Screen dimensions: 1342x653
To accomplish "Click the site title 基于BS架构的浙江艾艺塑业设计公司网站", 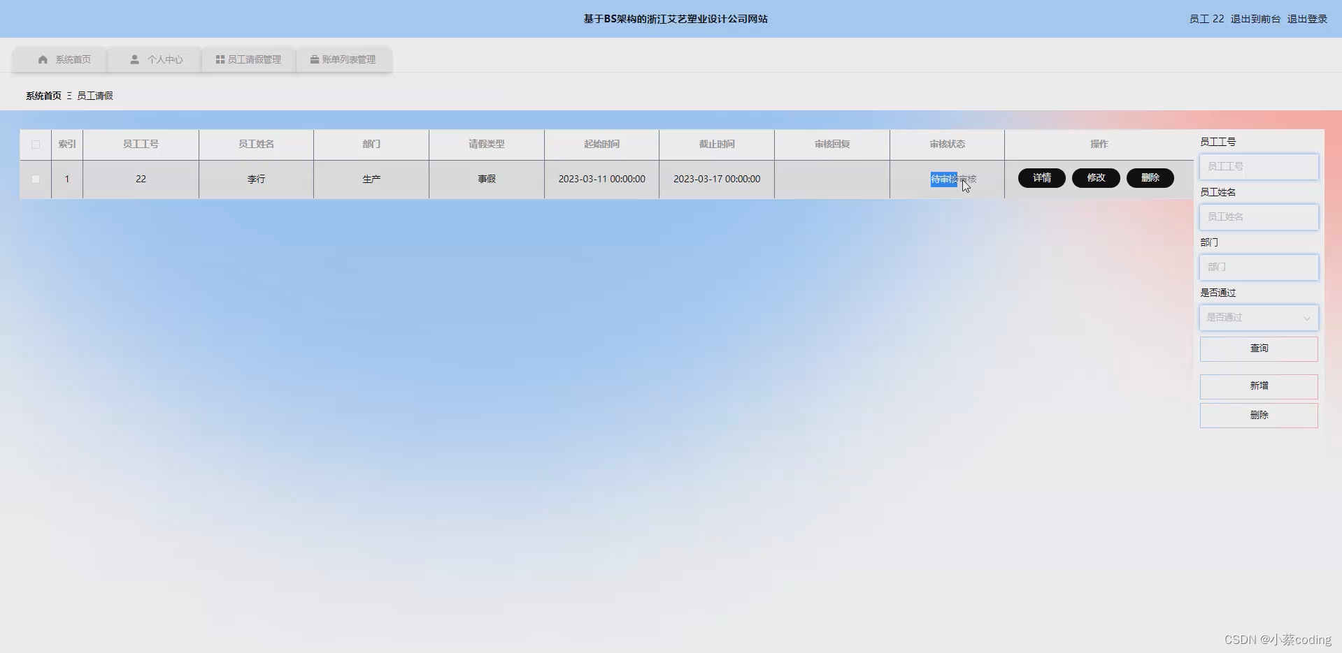I will (676, 19).
